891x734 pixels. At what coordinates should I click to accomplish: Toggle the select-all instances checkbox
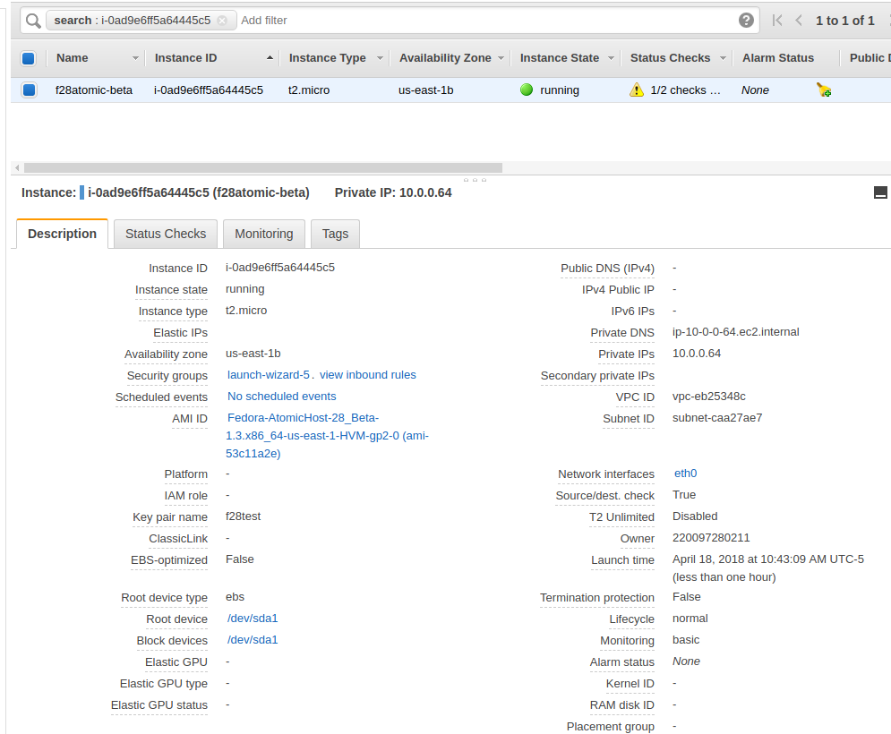[29, 58]
